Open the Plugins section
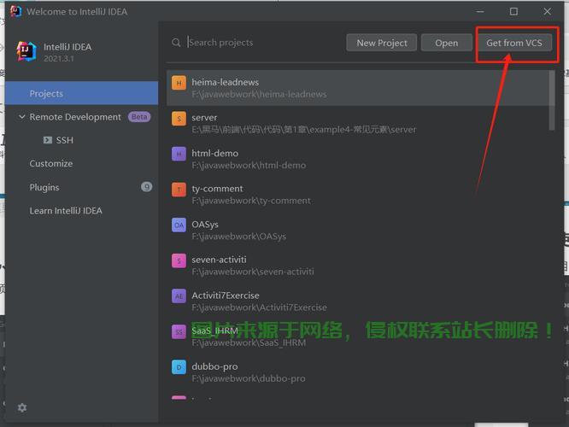569x427 pixels. [44, 187]
